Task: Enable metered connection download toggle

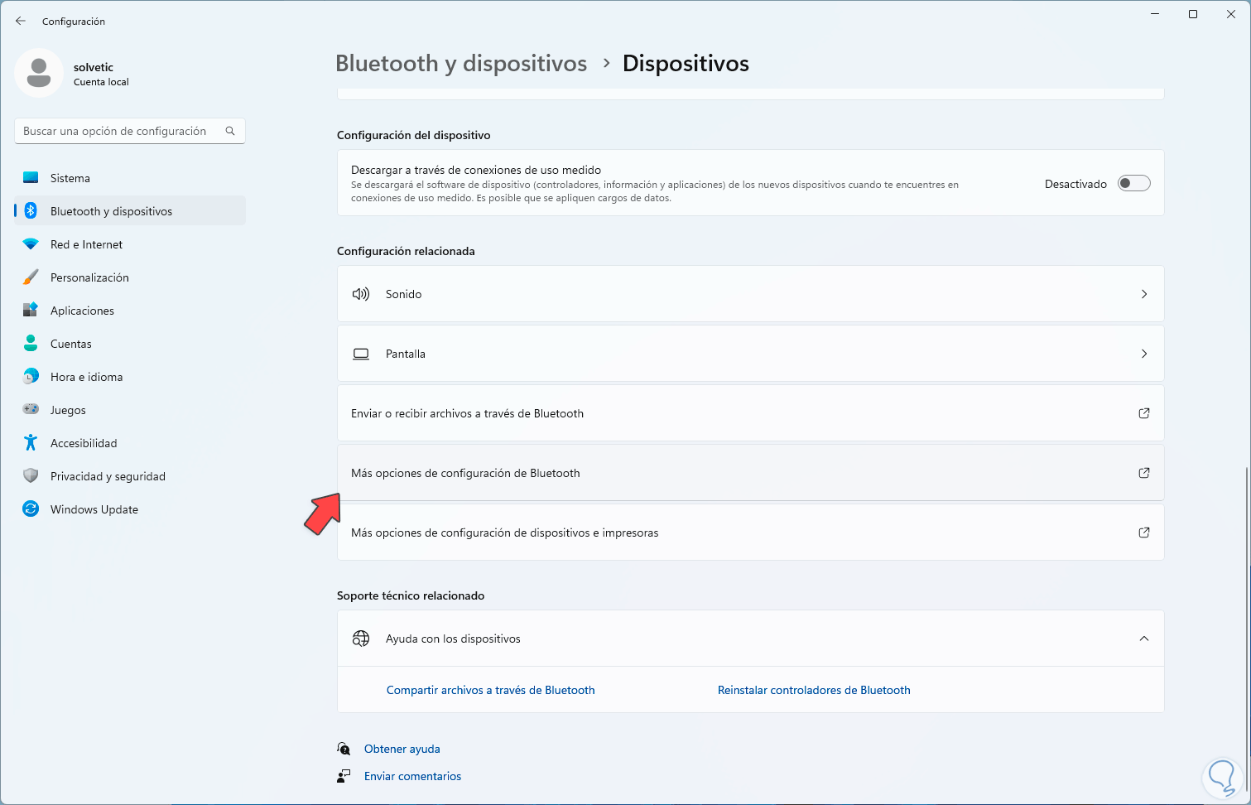Action: point(1133,184)
